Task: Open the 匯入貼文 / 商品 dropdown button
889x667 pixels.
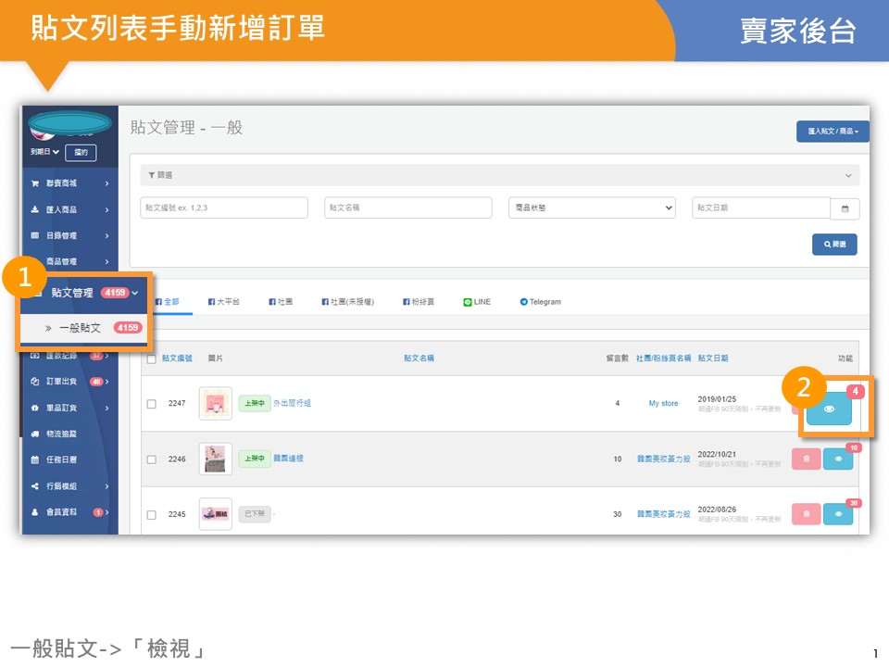Action: [x=833, y=132]
